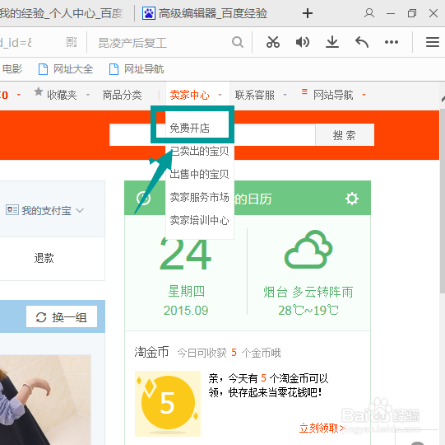Click the date number 24
Screen dimensions: 445x445
[x=185, y=254]
